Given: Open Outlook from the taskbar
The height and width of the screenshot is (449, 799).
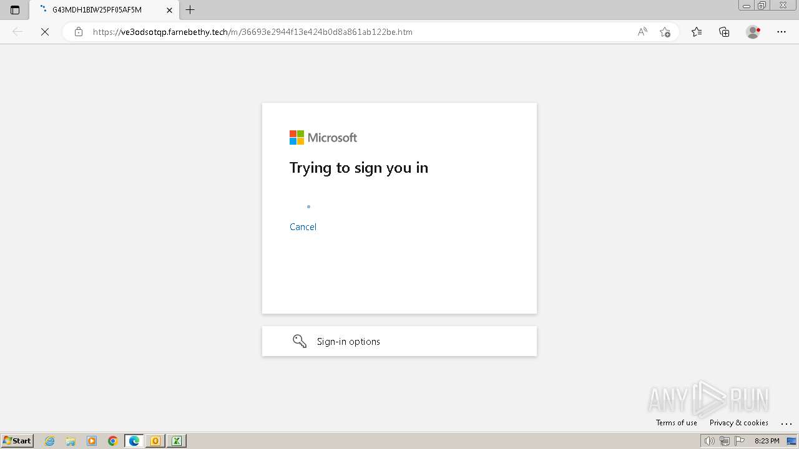Looking at the screenshot, I should coord(155,441).
